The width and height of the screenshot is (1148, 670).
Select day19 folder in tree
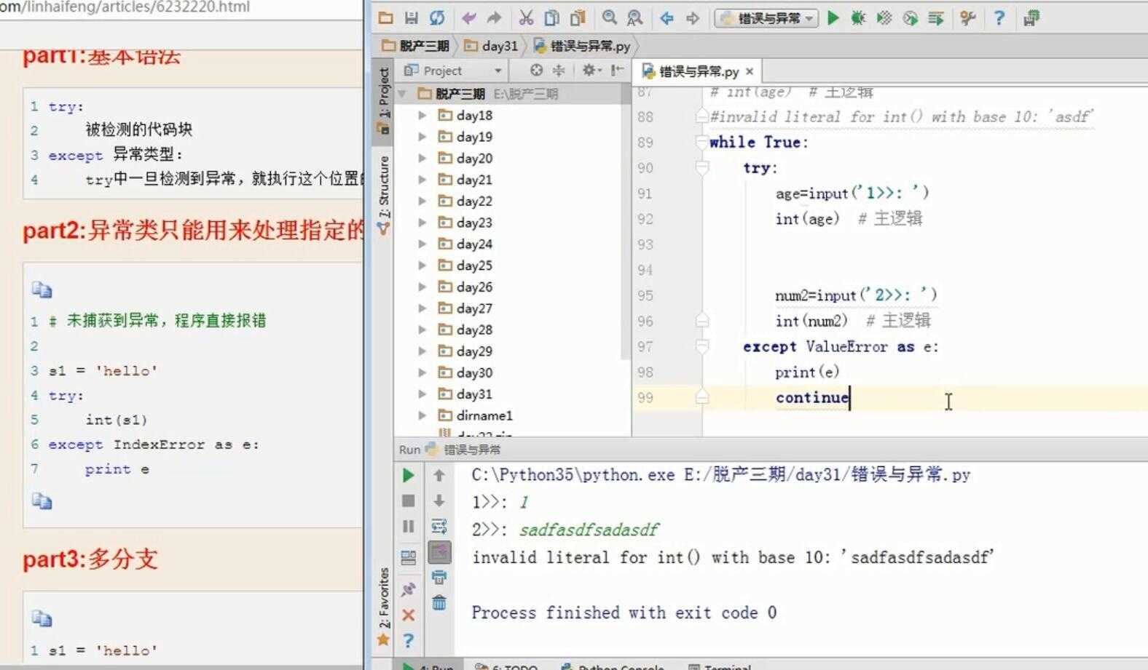tap(474, 137)
